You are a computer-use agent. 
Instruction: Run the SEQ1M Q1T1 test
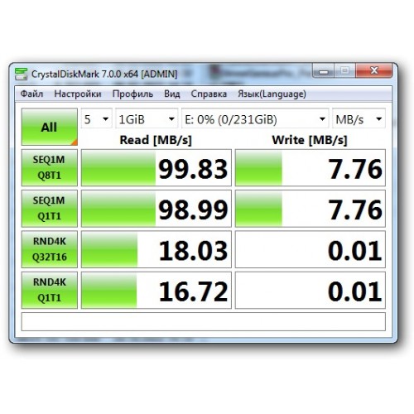pyautogui.click(x=50, y=209)
